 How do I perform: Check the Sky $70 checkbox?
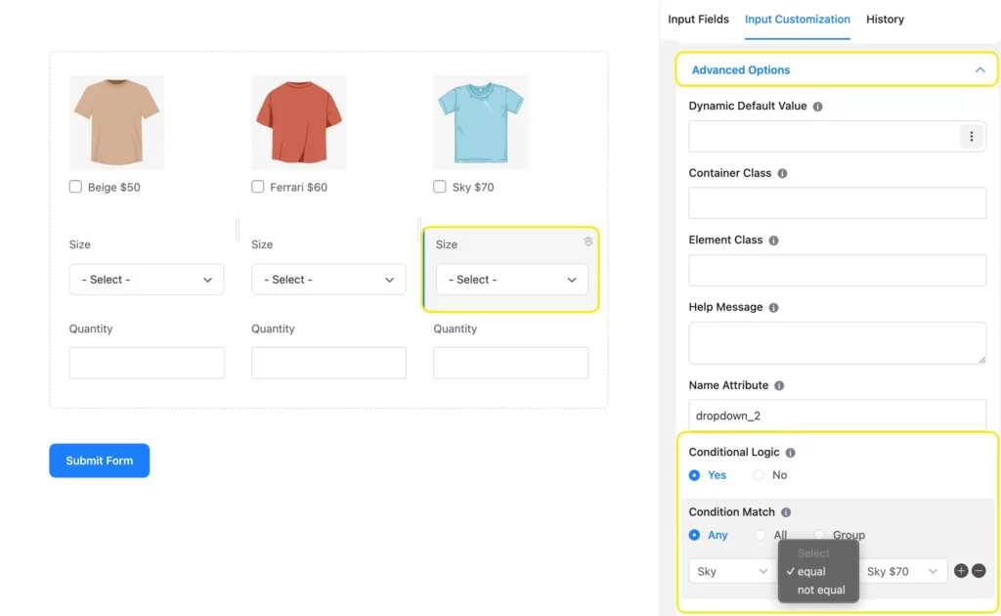(439, 187)
